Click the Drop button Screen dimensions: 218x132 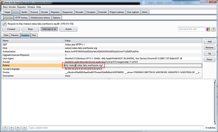click(x=30, y=29)
